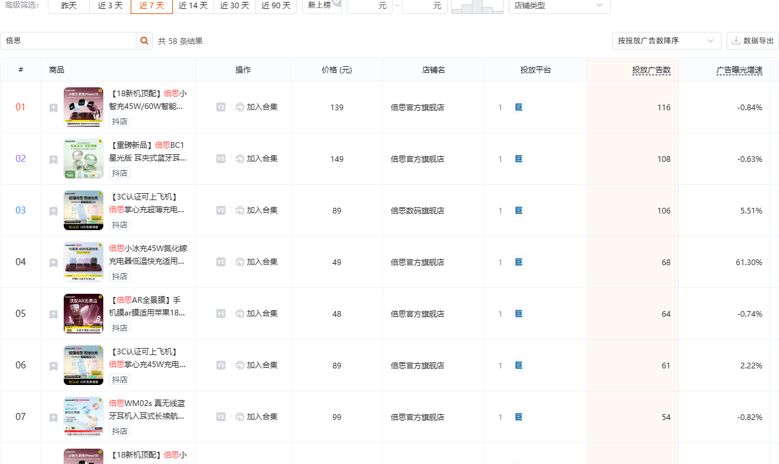This screenshot has height=464, width=779.
Task: Click the blue platform icon in row 02
Action: click(x=519, y=159)
